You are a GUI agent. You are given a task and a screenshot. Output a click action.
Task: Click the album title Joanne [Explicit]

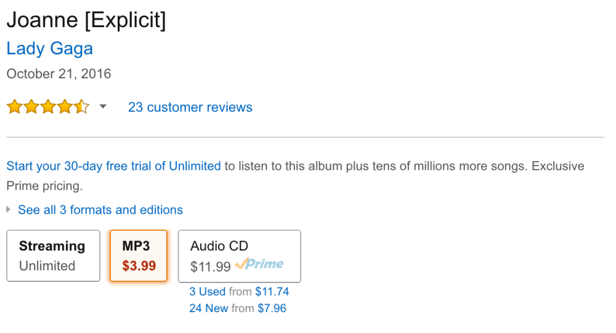coord(86,20)
